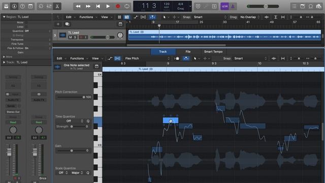Switch to the File tab in editor
The width and height of the screenshot is (325, 183).
(188, 51)
